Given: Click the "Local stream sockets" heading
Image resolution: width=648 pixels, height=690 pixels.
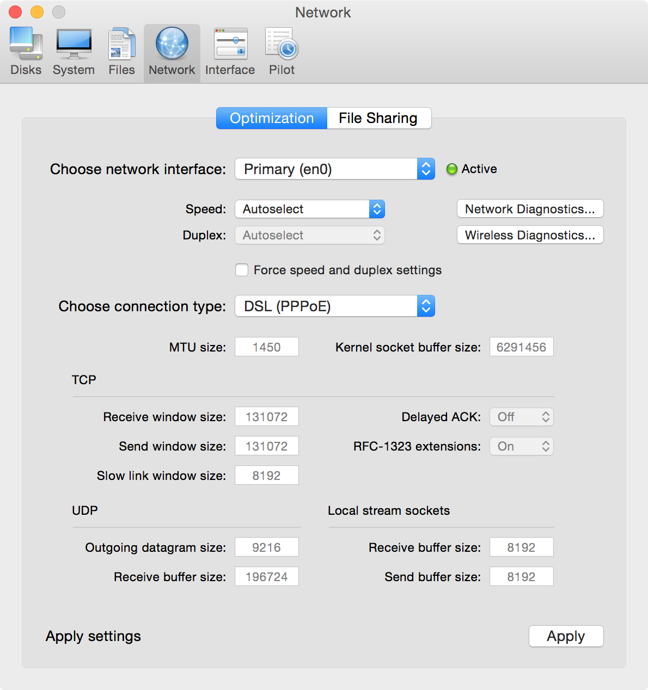Looking at the screenshot, I should pos(389,510).
